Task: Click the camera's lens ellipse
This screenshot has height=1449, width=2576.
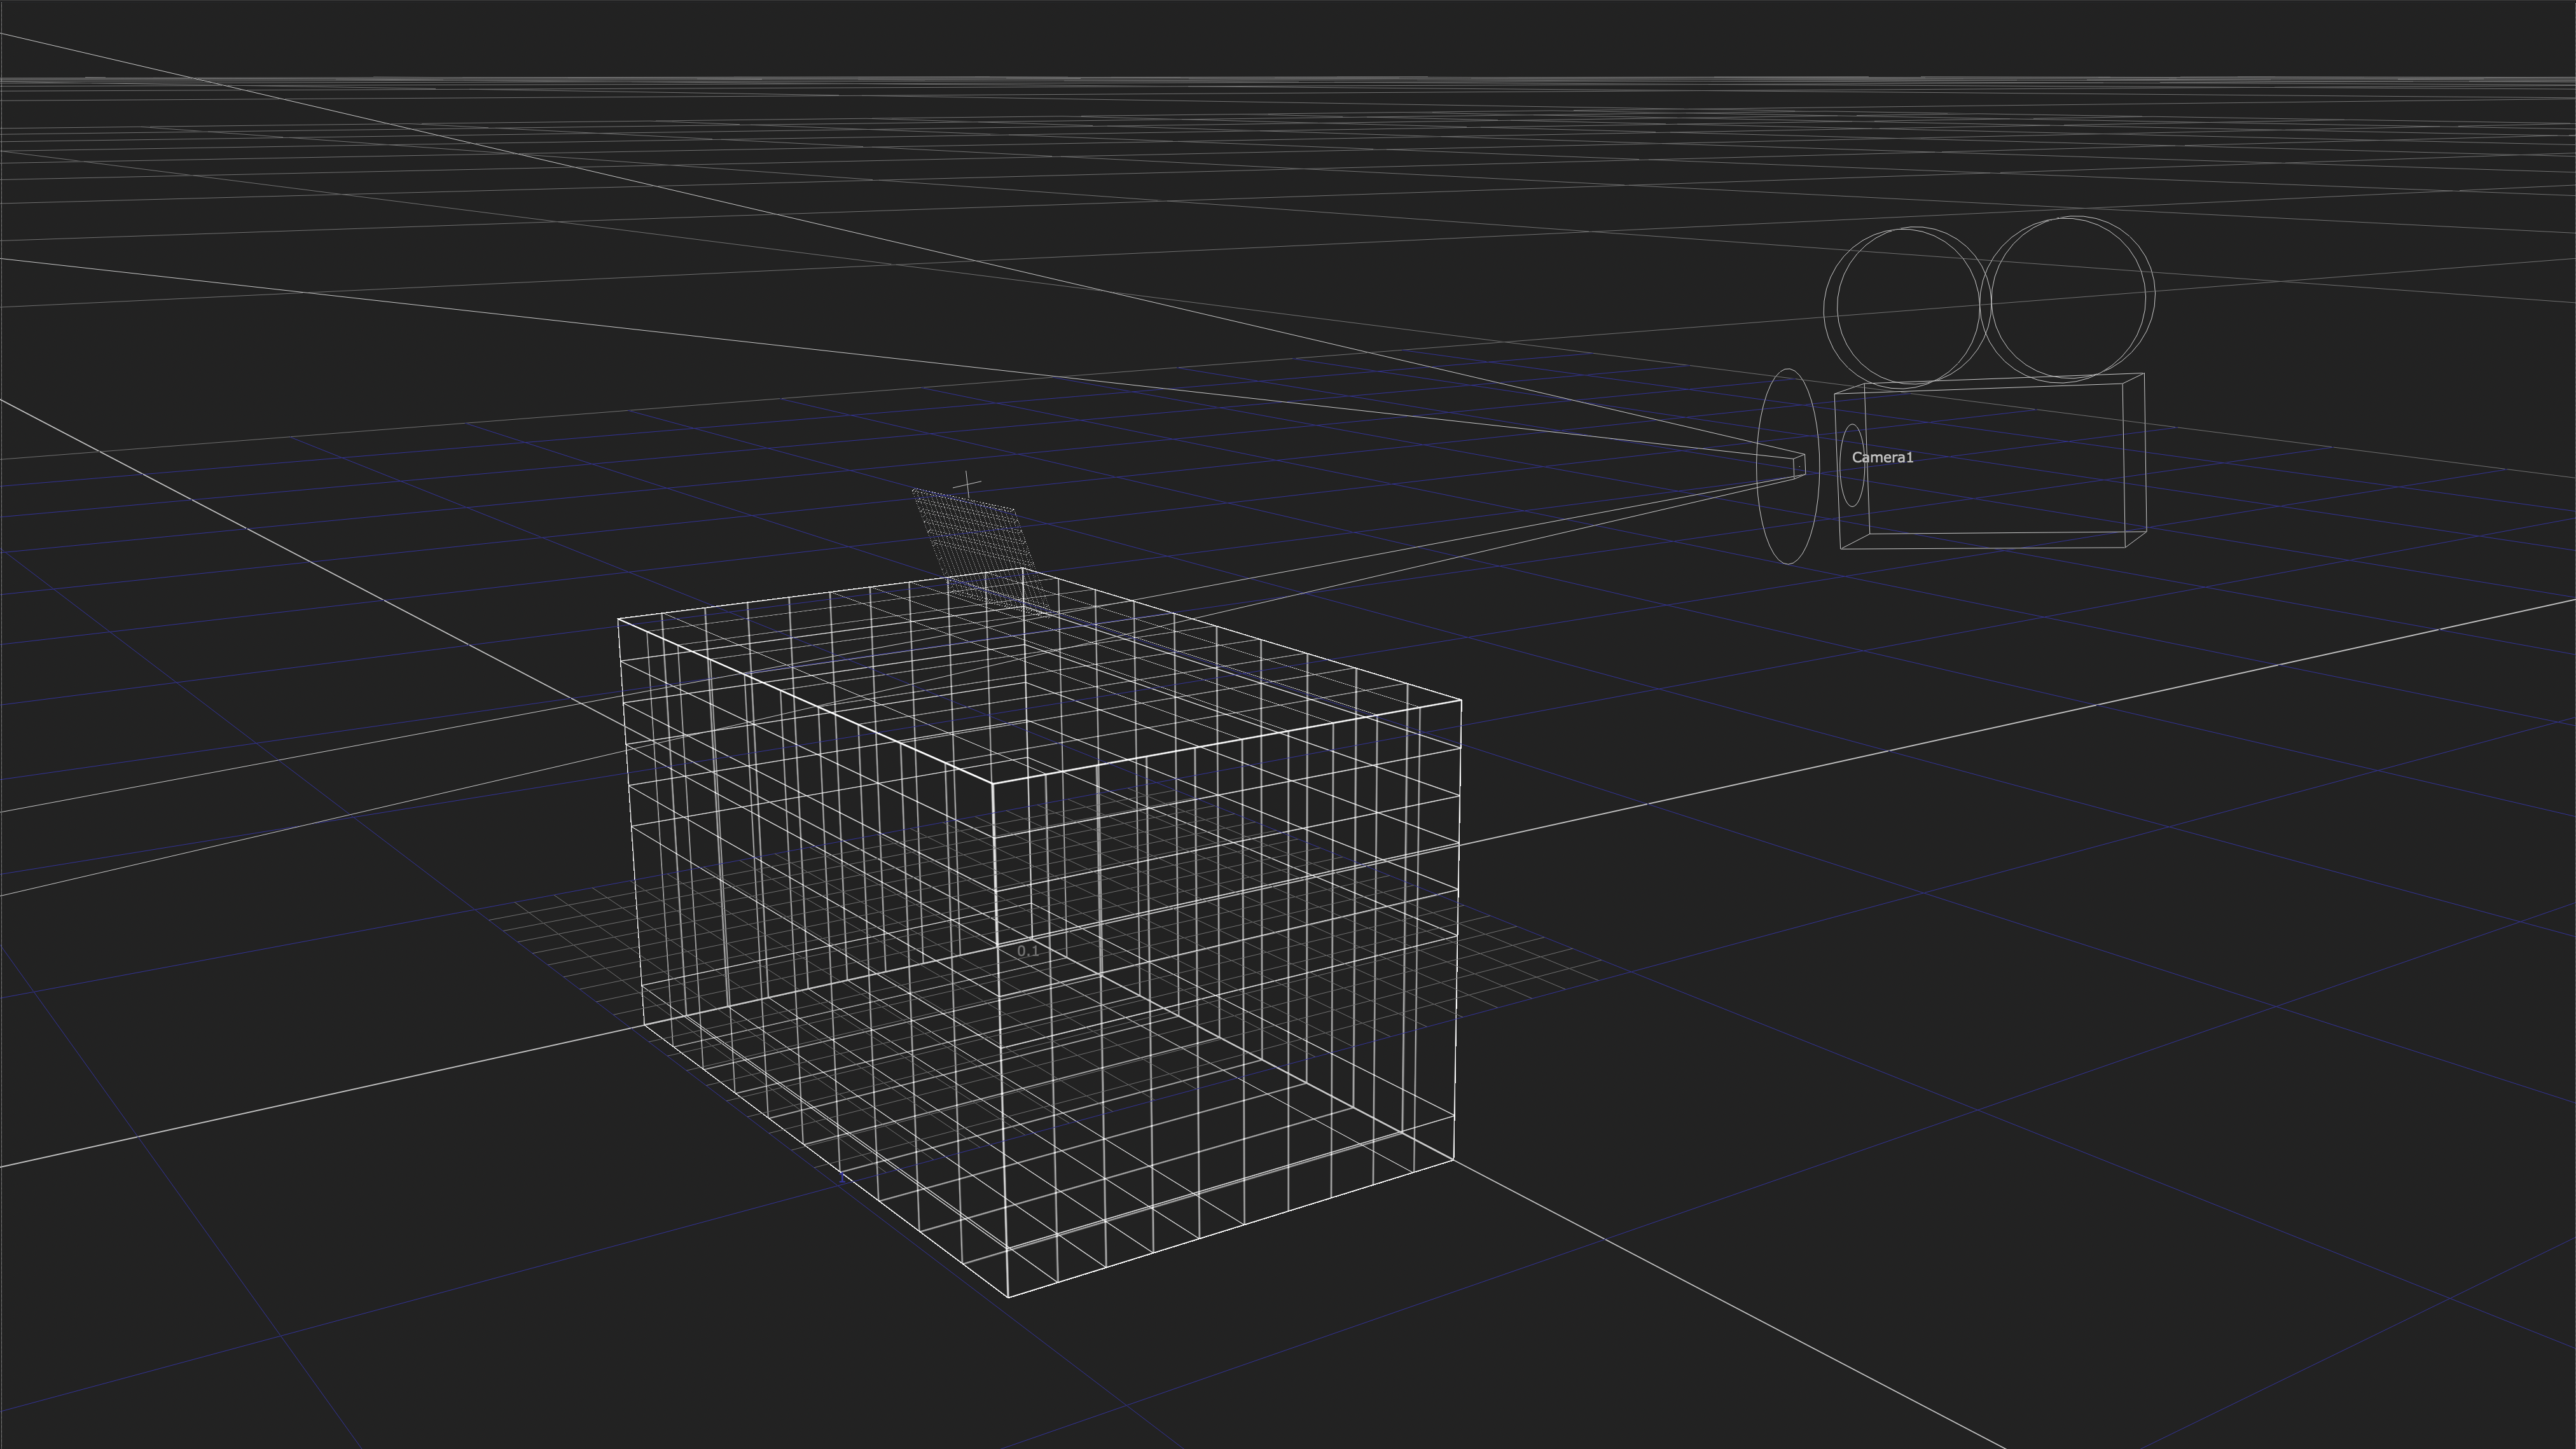Action: point(1787,466)
